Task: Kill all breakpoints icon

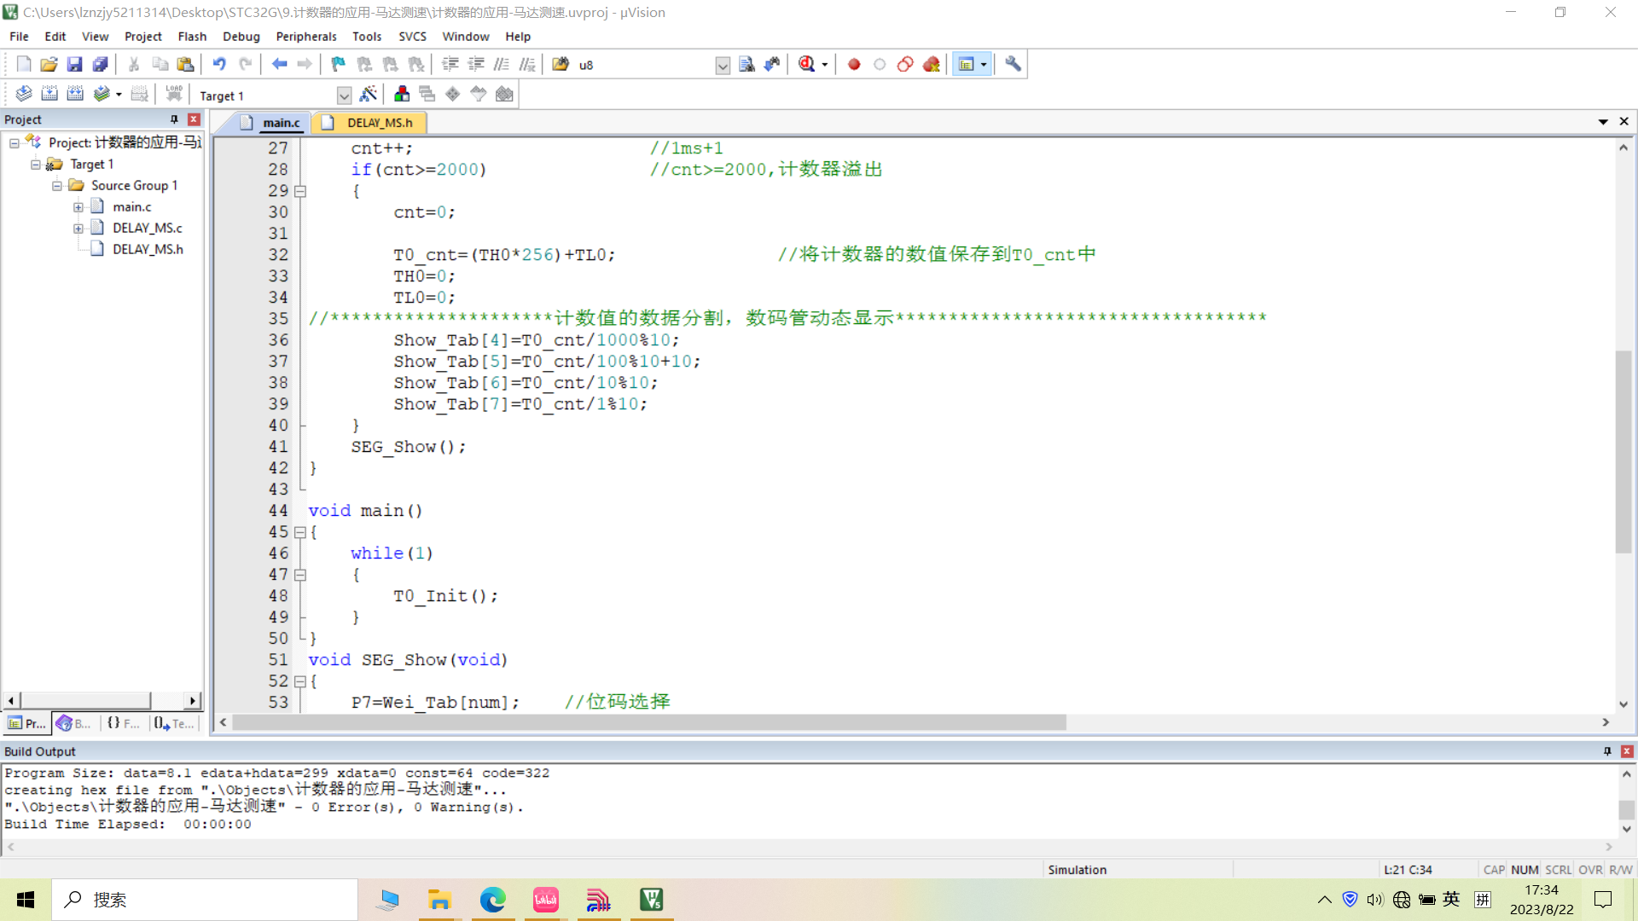Action: [932, 64]
